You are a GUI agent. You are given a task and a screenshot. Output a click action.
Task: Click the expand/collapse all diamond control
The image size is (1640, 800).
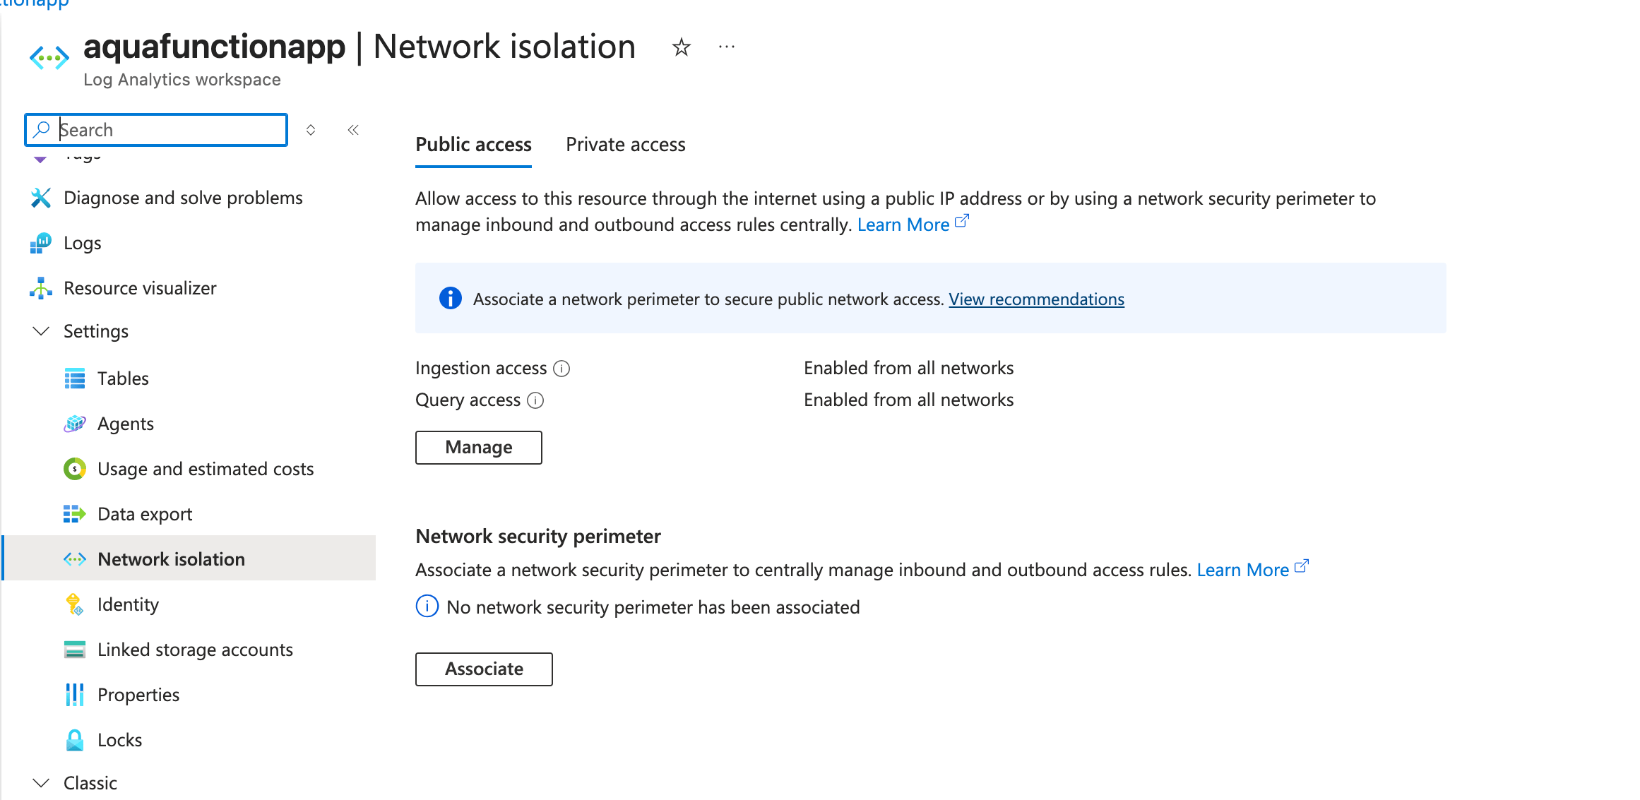pos(311,130)
